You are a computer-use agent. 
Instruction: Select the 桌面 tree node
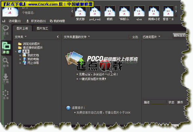click(x=26, y=51)
